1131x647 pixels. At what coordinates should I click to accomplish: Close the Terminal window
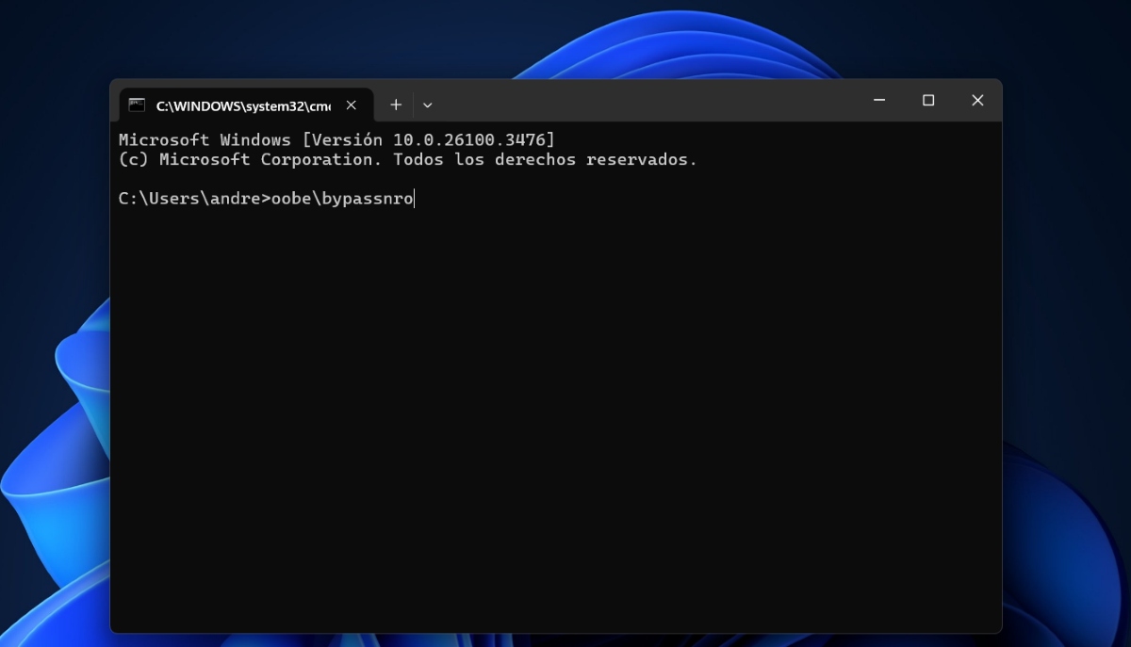[977, 100]
